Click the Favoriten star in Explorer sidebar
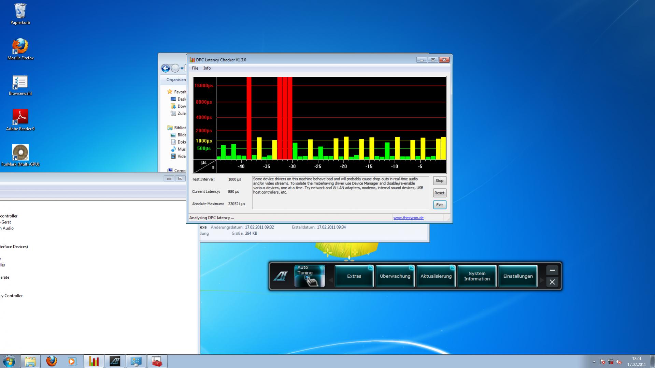Image resolution: width=655 pixels, height=368 pixels. pos(170,92)
